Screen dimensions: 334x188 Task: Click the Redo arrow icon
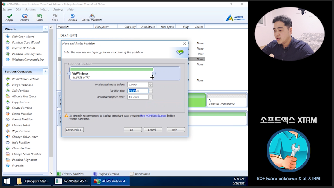[x=55, y=16]
